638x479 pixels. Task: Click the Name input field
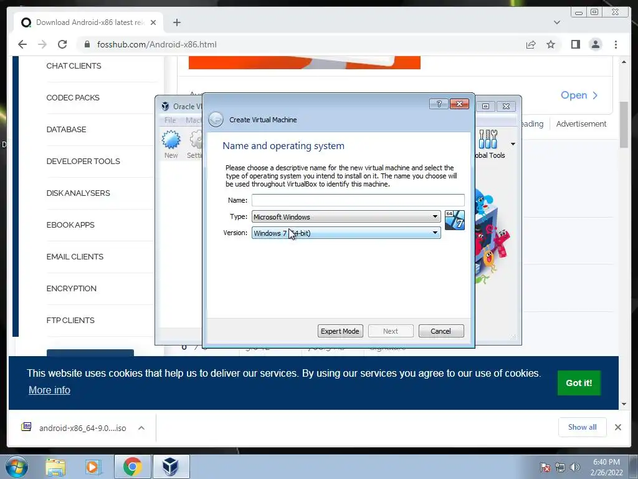[358, 200]
